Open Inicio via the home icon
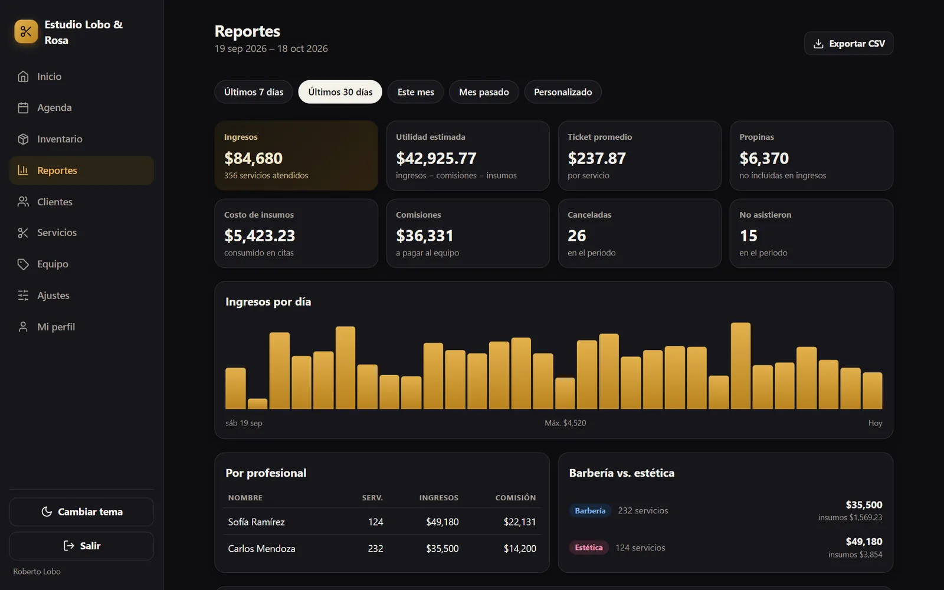This screenshot has width=944, height=590. coord(23,76)
